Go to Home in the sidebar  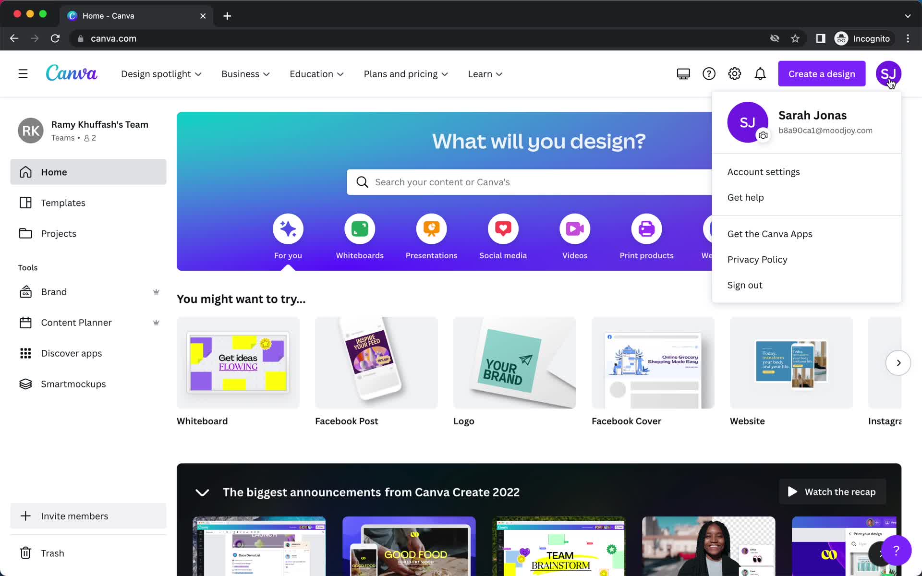click(88, 172)
